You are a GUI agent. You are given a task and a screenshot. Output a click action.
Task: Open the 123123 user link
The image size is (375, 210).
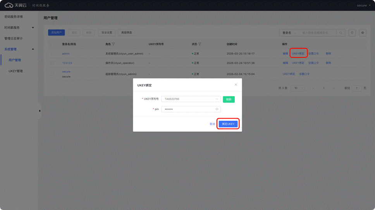tap(67, 63)
